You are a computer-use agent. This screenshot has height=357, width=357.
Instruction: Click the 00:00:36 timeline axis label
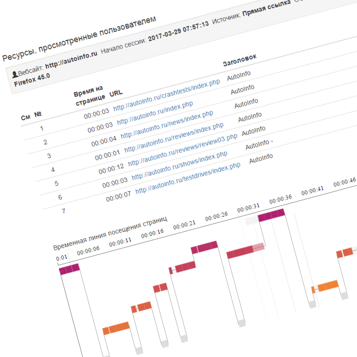pos(281,199)
